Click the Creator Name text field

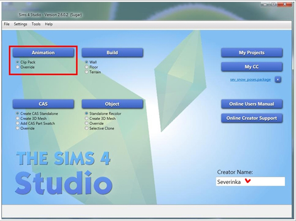point(250,182)
